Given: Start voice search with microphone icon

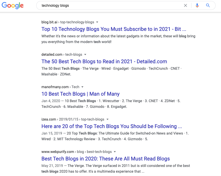Looking at the screenshot, I should (197, 5).
